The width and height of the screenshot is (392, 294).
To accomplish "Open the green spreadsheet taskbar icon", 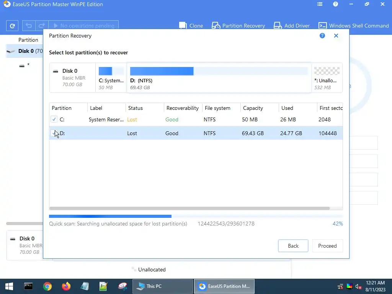I will (x=103, y=286).
